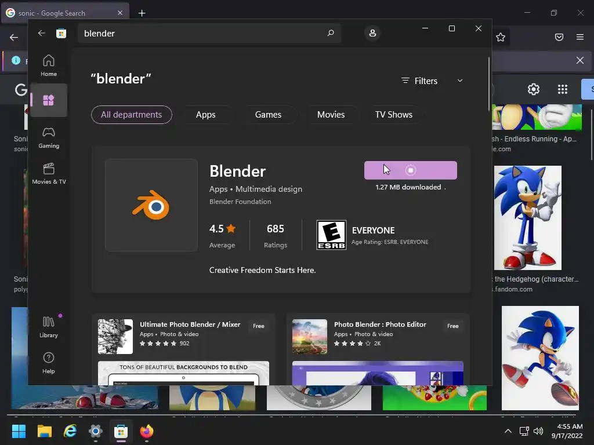Click Ultimate Photo Blender app thumbnail
Viewport: 594px width, 445px height.
[115, 337]
